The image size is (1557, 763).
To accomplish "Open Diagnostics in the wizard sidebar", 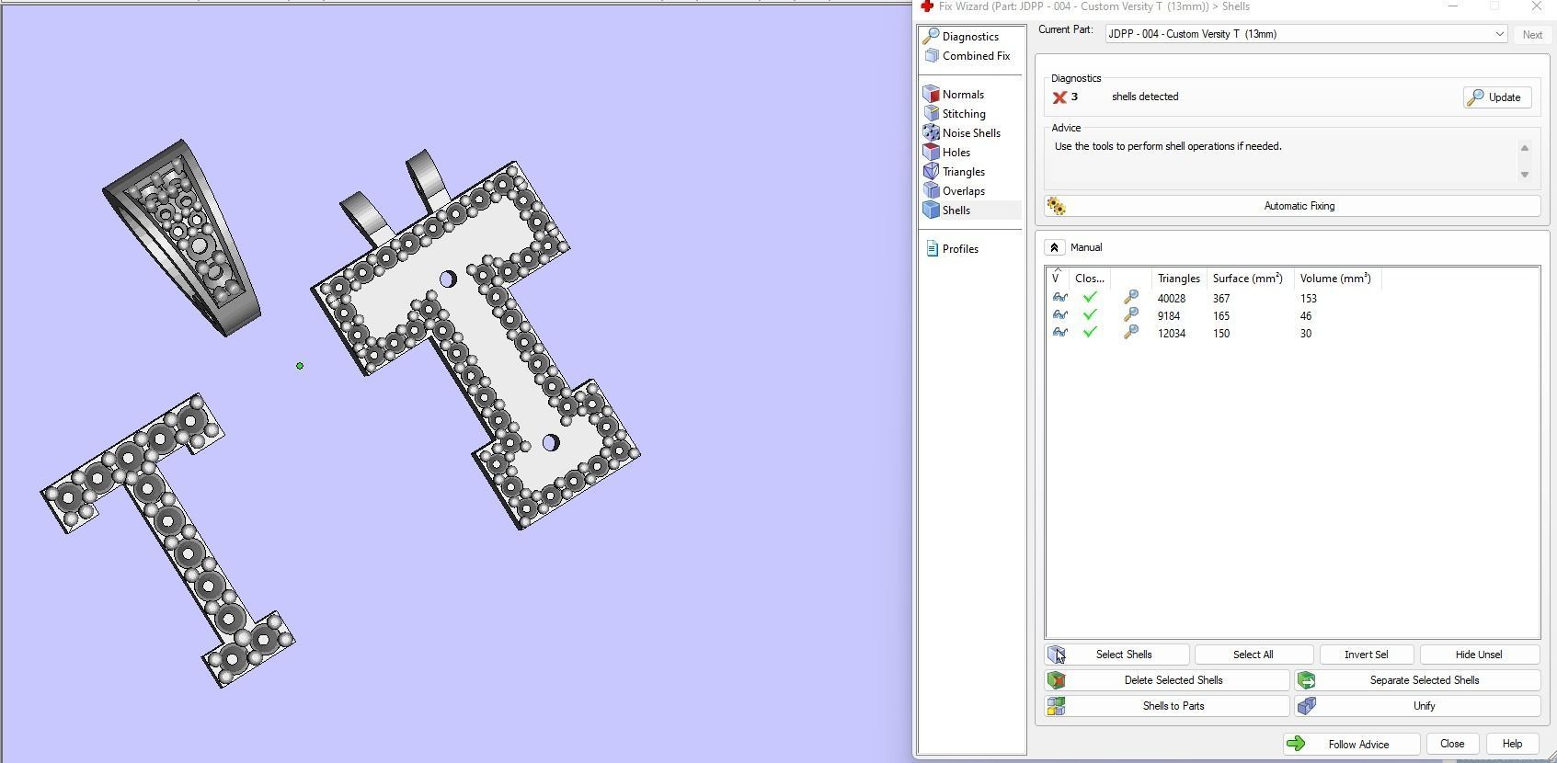I will click(970, 37).
